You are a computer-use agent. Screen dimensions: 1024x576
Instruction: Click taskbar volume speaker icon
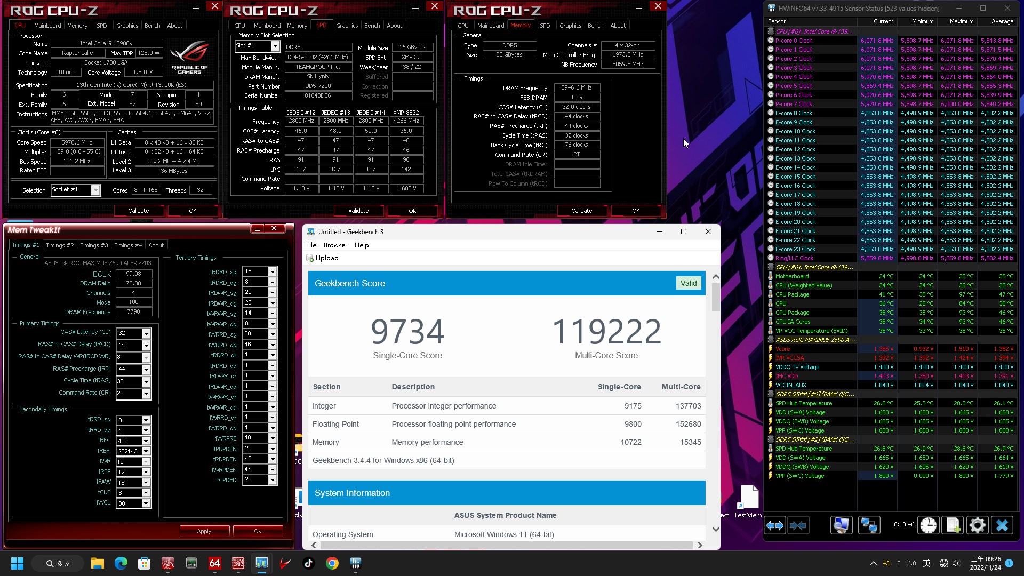pyautogui.click(x=955, y=563)
